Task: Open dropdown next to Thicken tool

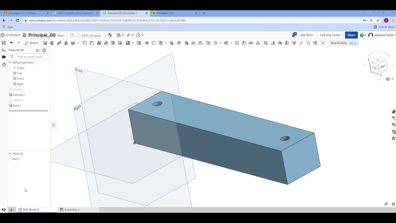Action: click(78, 43)
